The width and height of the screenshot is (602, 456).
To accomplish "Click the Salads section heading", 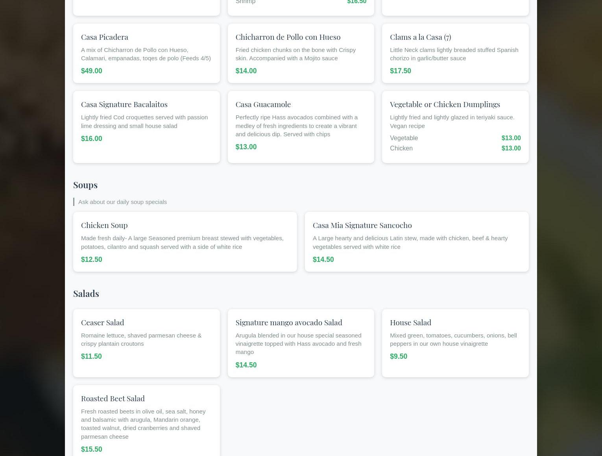I will (x=86, y=293).
